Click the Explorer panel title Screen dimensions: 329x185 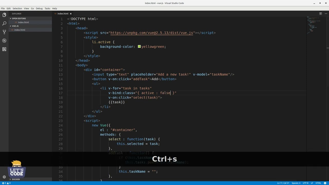coord(16,14)
